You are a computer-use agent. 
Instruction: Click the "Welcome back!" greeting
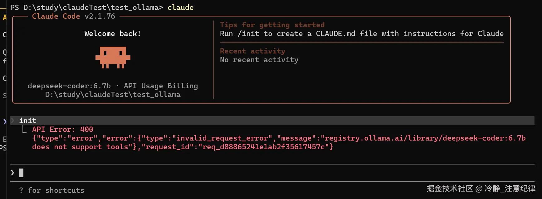tap(113, 34)
